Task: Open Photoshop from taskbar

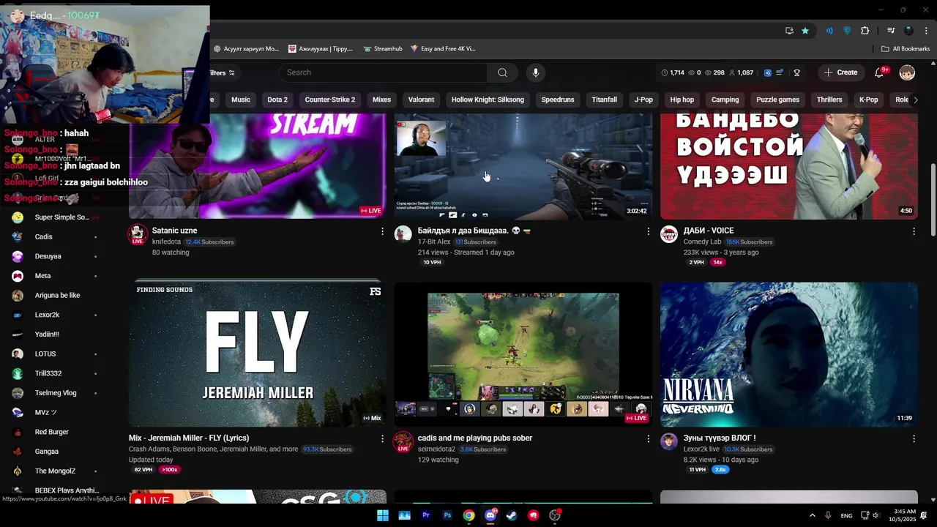Action: pyautogui.click(x=447, y=515)
